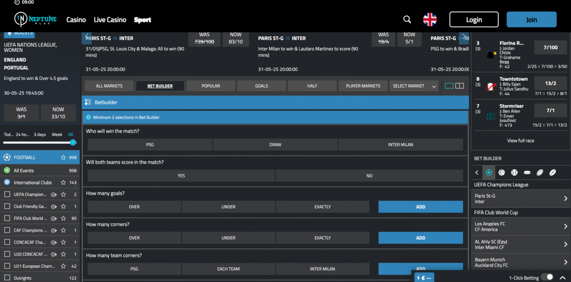Star the UEFA Champions League row
Viewport: 571px width, 282px height.
click(63, 194)
